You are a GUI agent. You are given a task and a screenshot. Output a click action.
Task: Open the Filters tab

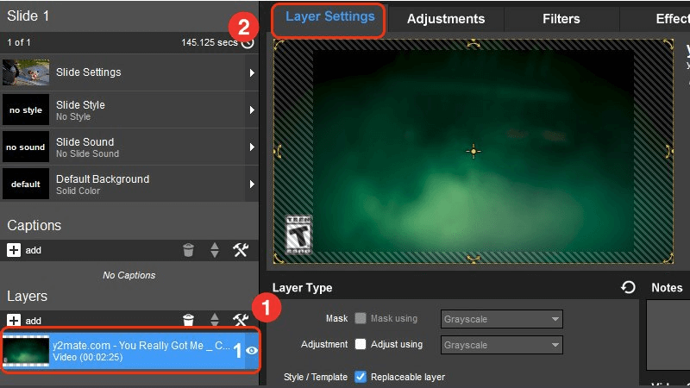561,19
